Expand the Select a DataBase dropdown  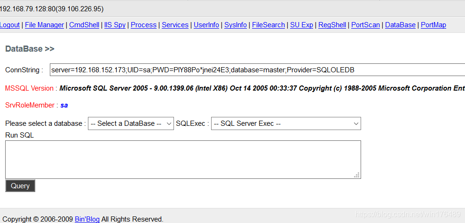tap(131, 123)
